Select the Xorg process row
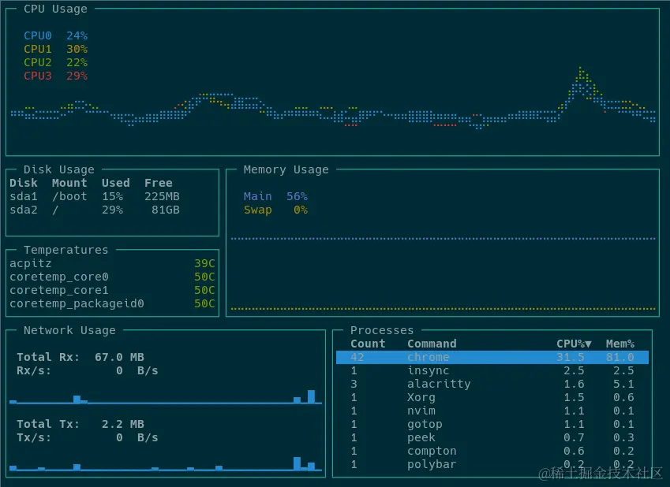 click(492, 397)
